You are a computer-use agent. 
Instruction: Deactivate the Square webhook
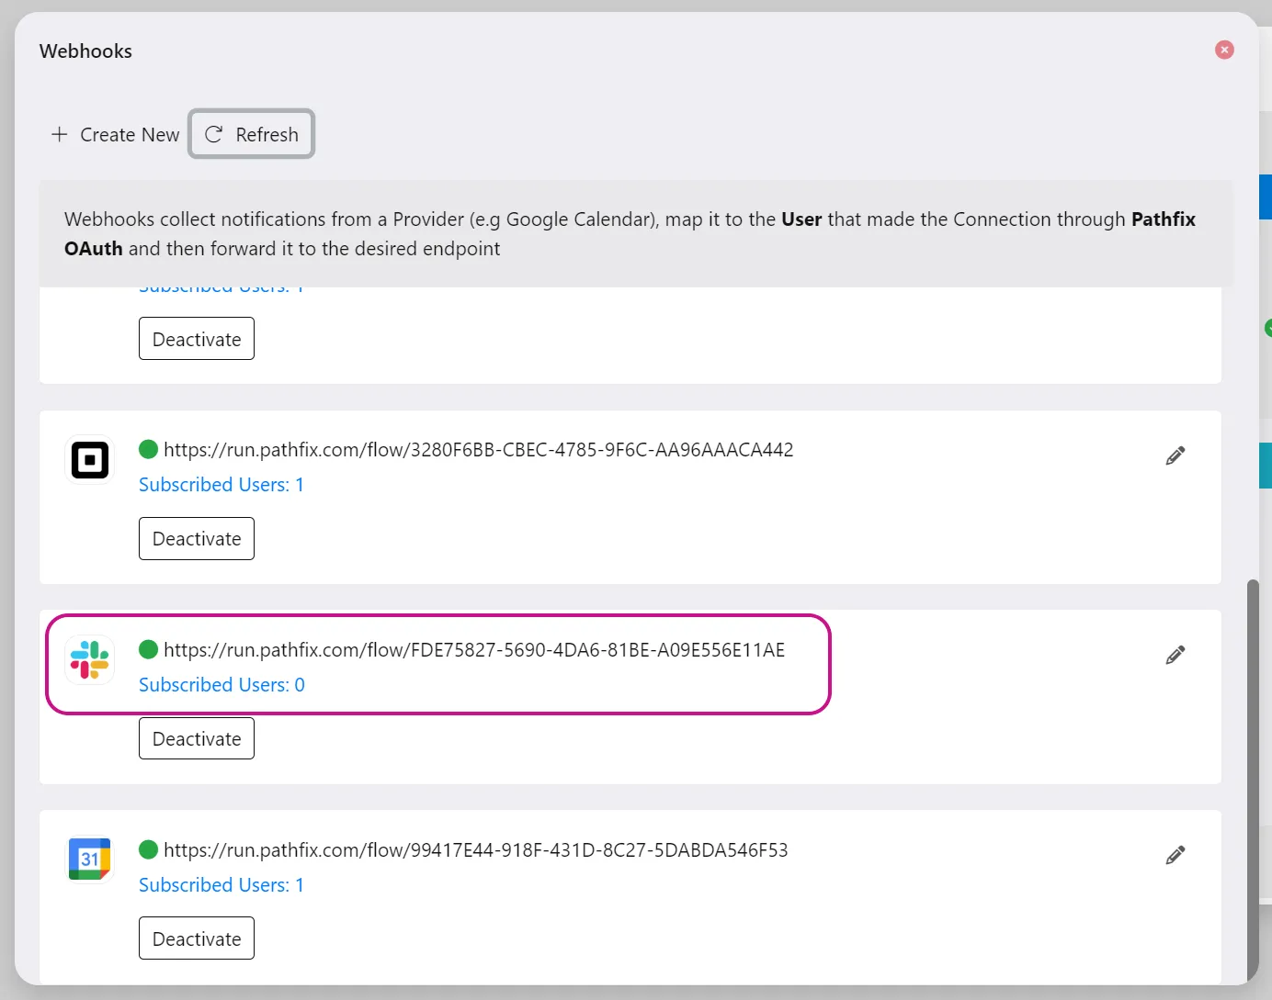pos(197,538)
